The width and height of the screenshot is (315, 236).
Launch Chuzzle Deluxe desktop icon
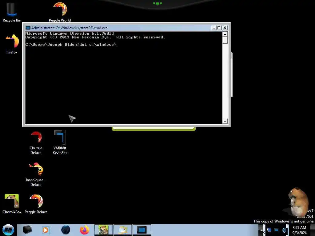tap(36, 142)
